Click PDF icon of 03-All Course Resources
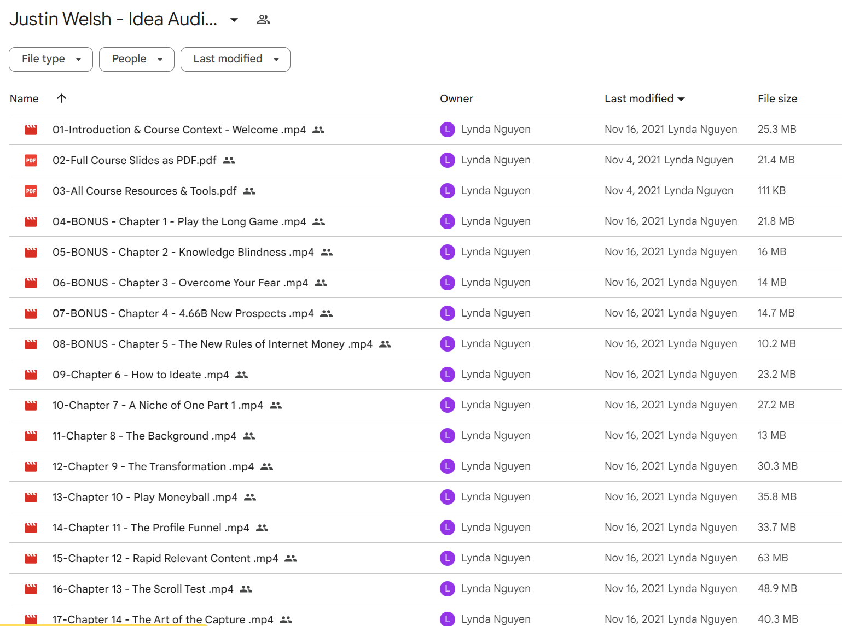 tap(31, 191)
